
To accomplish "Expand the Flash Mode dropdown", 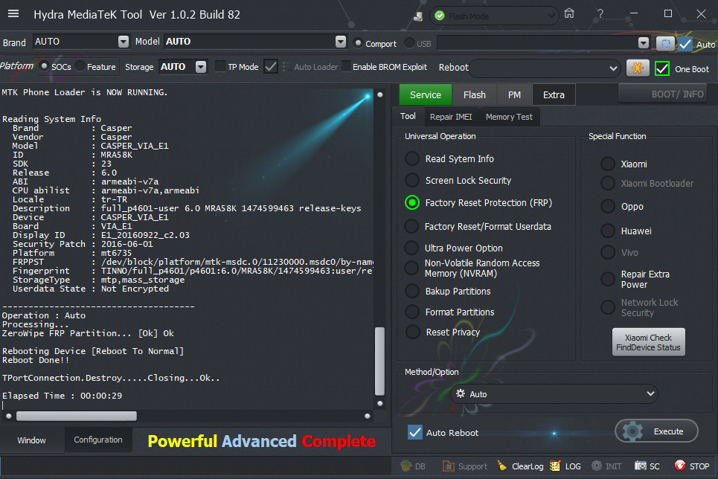I will (551, 16).
